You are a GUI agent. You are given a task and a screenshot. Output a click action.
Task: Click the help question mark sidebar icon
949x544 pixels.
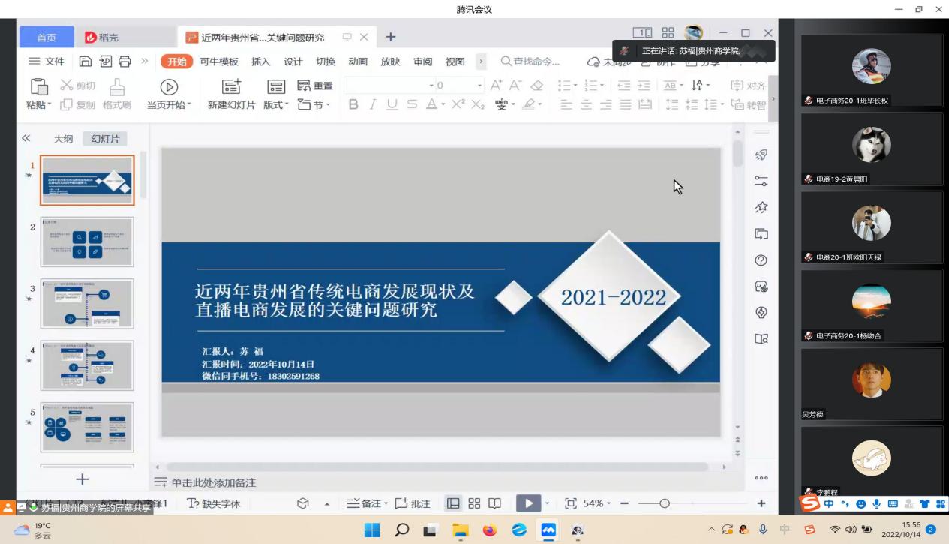pos(761,260)
